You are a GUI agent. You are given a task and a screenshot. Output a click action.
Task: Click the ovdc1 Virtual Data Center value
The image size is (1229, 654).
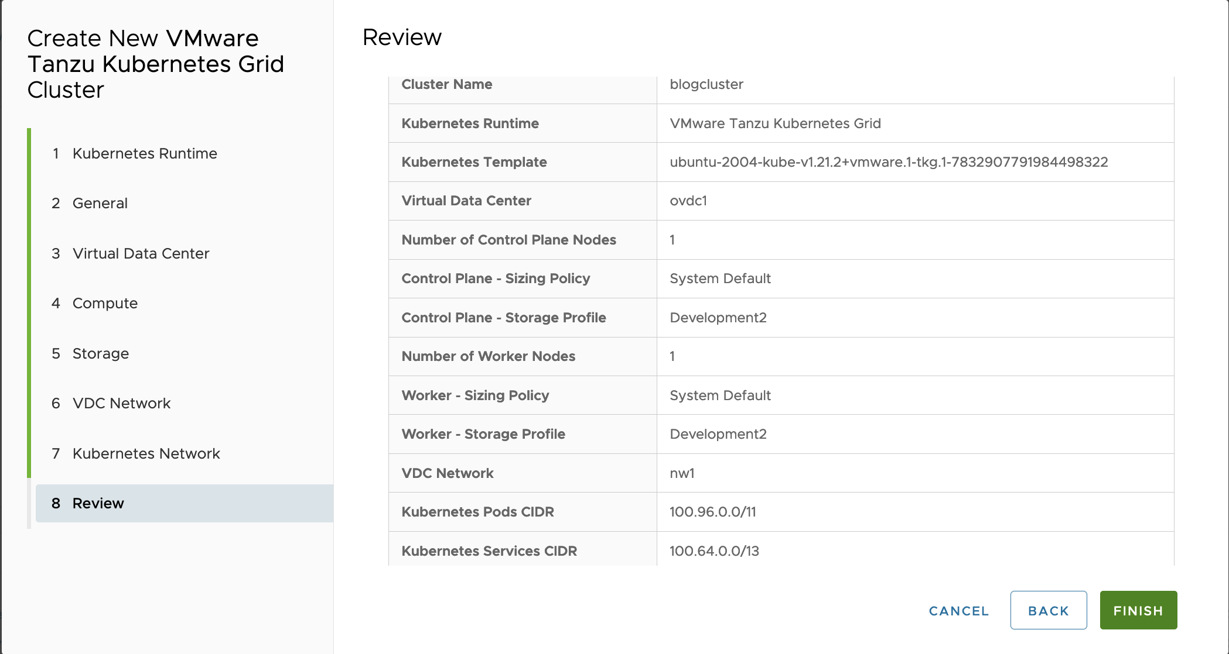(688, 201)
